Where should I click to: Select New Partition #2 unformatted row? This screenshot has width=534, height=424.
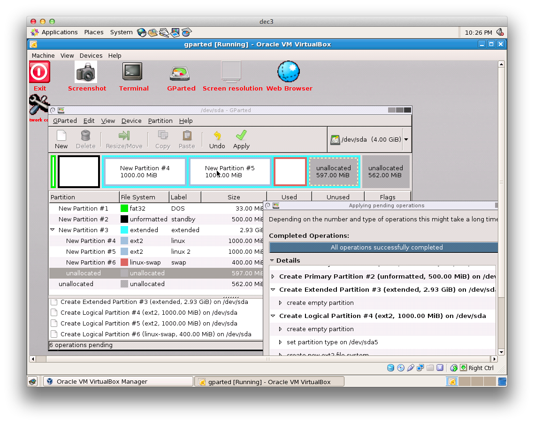[156, 220]
